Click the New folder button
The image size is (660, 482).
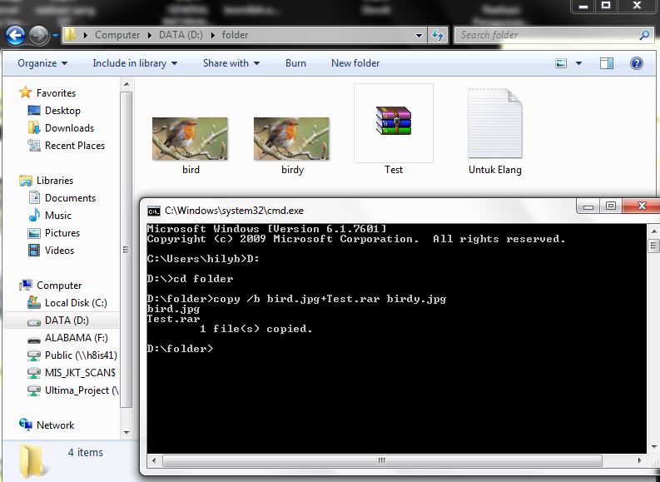coord(355,63)
